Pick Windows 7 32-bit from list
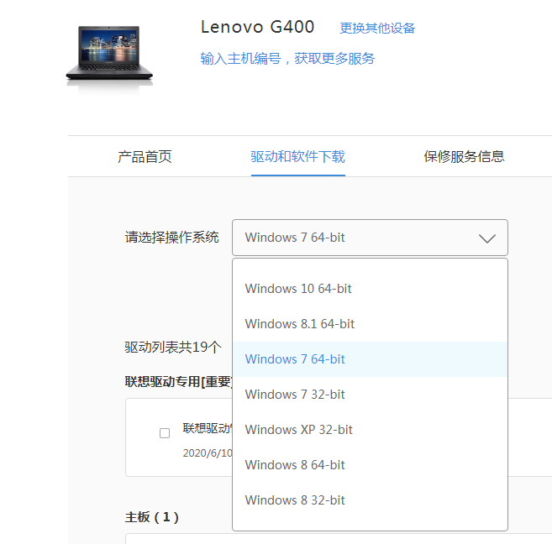Viewport: 552px width, 544px height. [x=370, y=395]
